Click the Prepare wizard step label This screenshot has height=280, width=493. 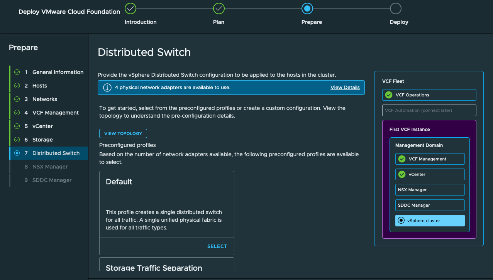click(x=312, y=22)
